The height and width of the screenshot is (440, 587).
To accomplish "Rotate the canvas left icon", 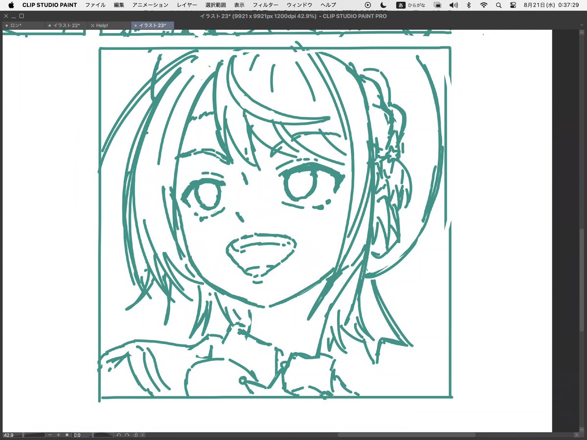I will [119, 435].
